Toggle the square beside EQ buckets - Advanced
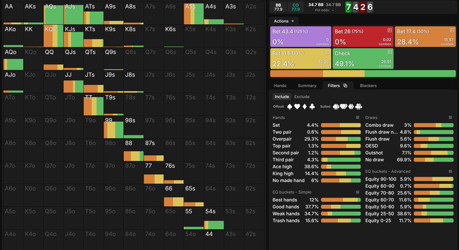Viewport: 459px width, 250px height. [450, 171]
